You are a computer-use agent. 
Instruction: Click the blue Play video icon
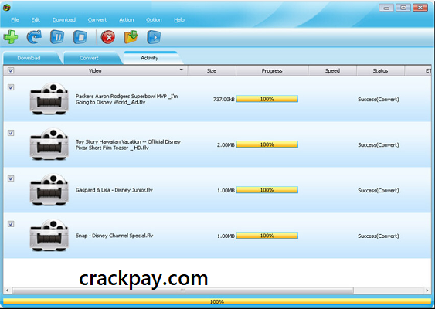click(x=154, y=37)
